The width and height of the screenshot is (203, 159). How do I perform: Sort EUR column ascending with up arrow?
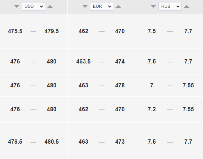click(x=118, y=6)
